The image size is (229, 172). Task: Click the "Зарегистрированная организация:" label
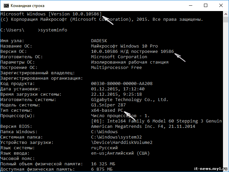click(x=42, y=78)
